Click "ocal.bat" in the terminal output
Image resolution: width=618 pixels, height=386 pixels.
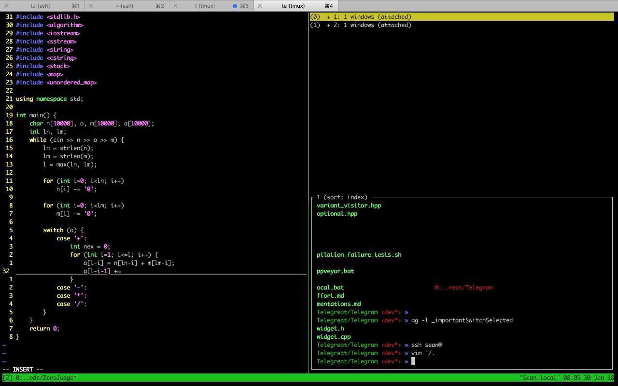click(330, 288)
